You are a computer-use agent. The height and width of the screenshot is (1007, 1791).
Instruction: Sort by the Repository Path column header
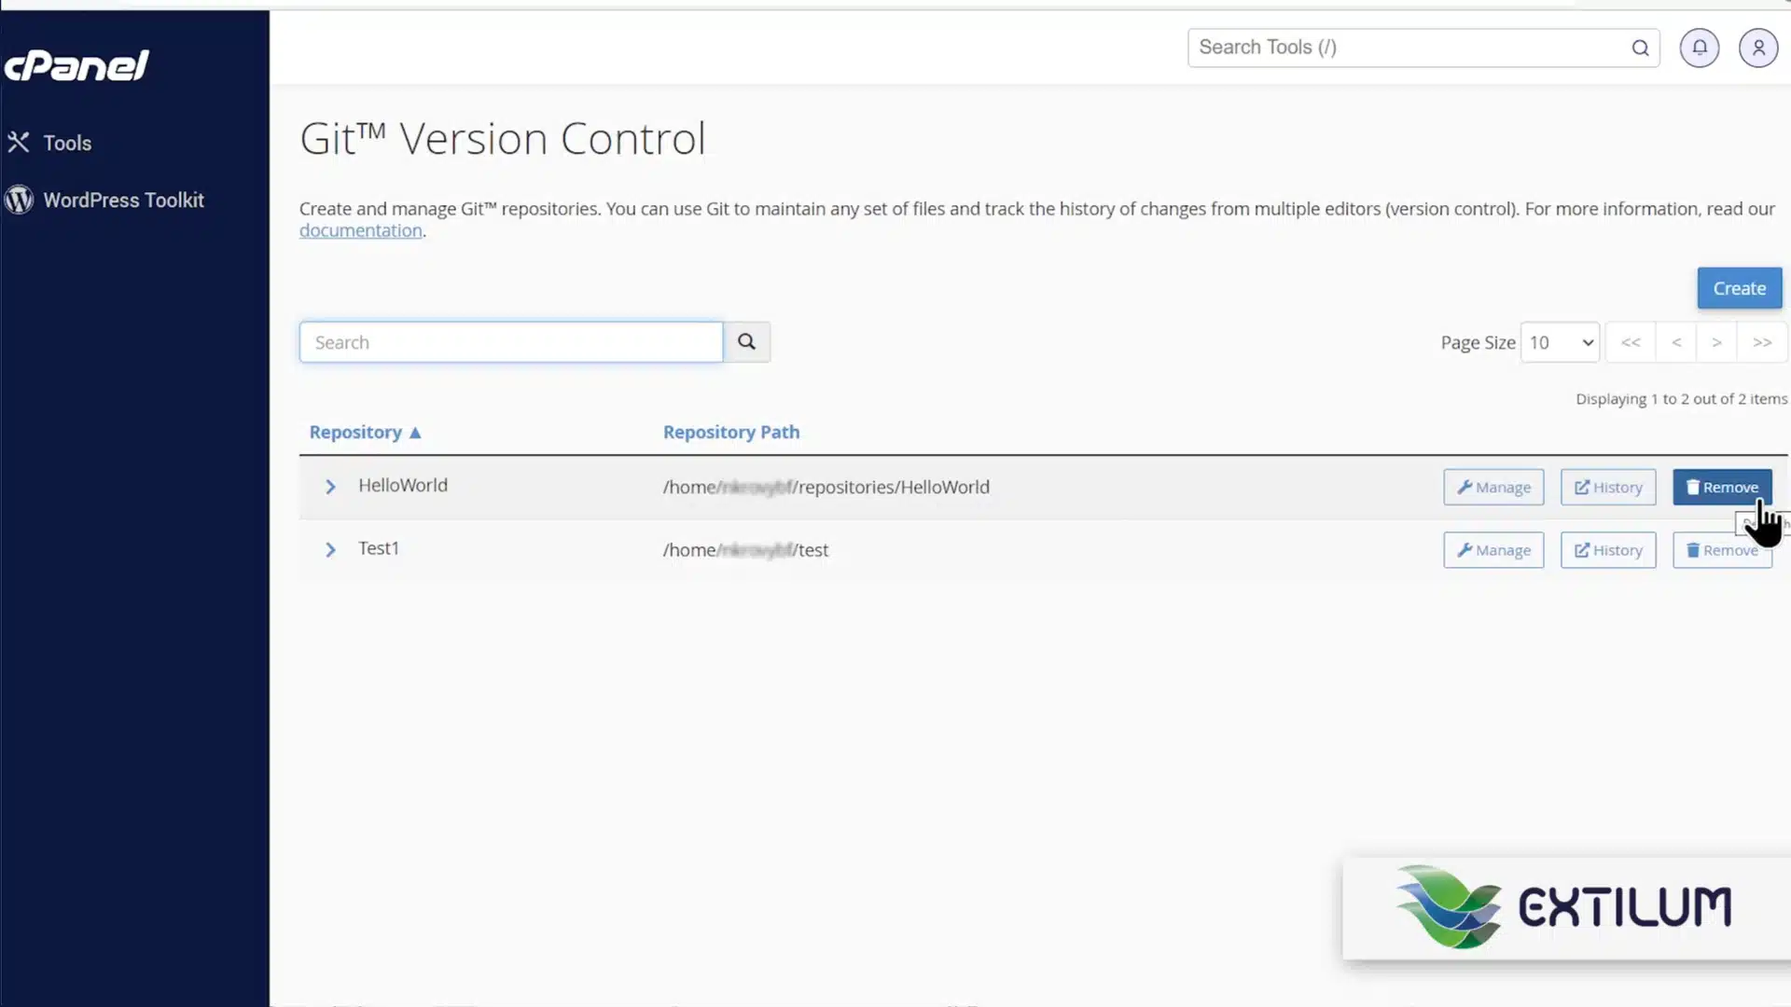(731, 432)
